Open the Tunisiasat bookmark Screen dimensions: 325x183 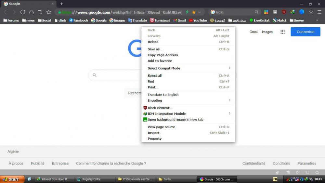click(160, 20)
